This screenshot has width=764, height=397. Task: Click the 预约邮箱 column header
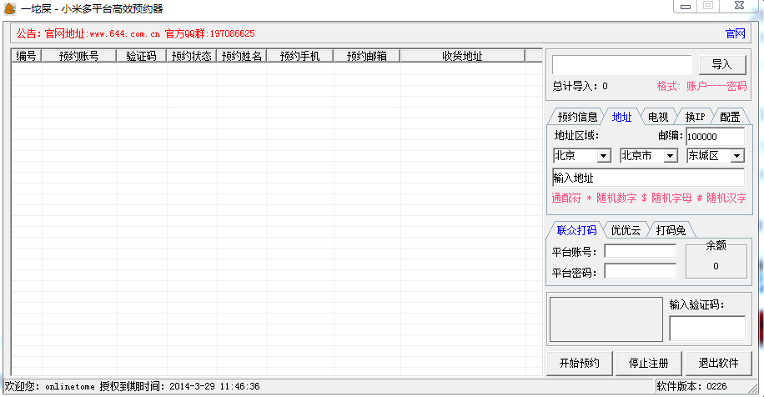pyautogui.click(x=367, y=56)
